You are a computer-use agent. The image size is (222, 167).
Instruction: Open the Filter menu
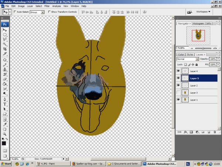tap(47, 6)
